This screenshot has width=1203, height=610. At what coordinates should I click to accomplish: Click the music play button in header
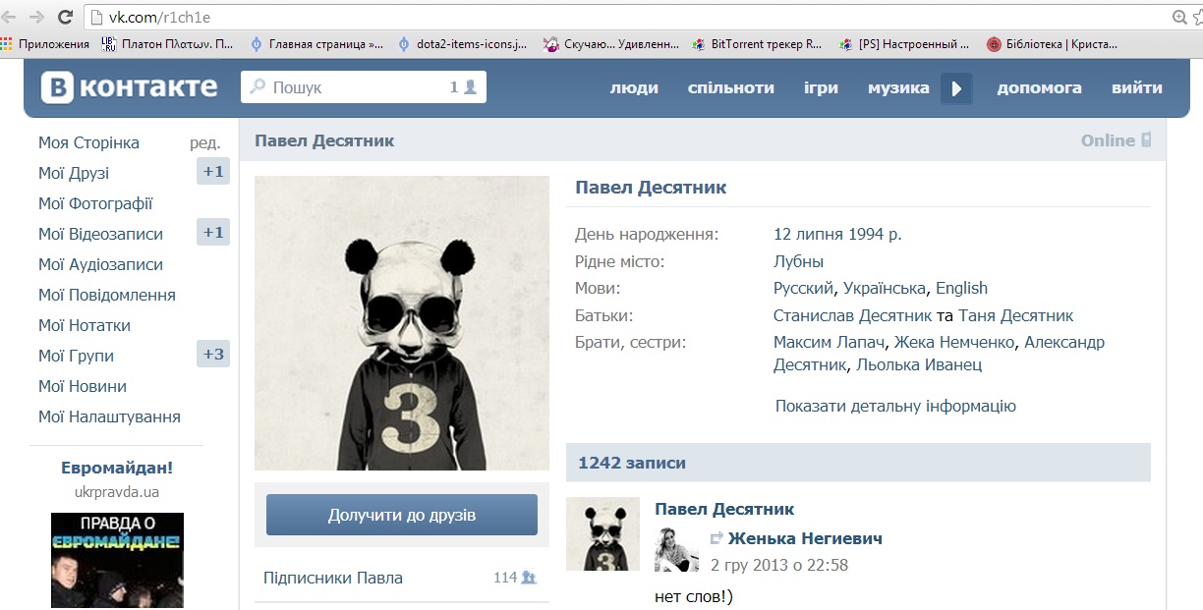pos(956,88)
